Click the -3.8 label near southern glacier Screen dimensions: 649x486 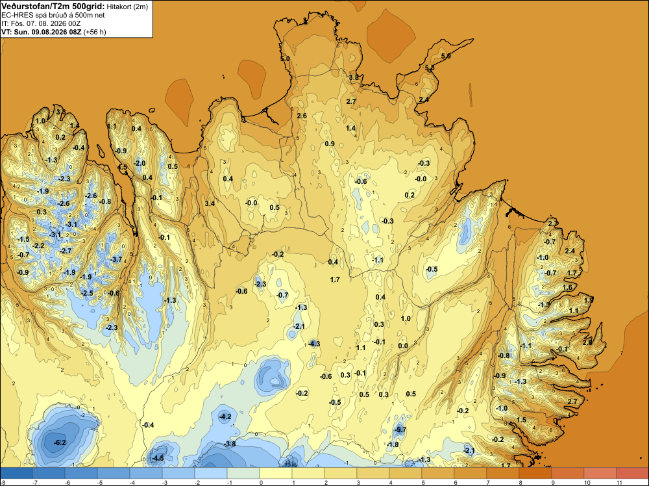(x=230, y=444)
